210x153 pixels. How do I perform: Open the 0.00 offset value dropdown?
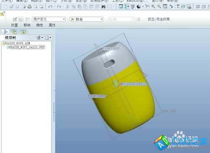[x=134, y=19]
